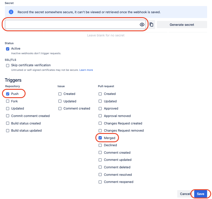The width and height of the screenshot is (212, 199).
Task: Enable Build status updated trigger
Action: coord(8,130)
